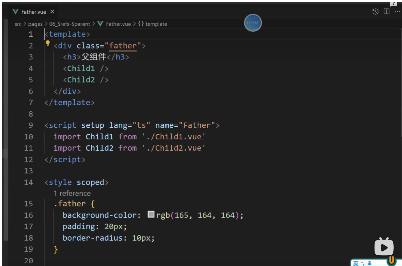Click the opening '<template>' tag on line 1
Screen dimensions: 402x266
67,34
